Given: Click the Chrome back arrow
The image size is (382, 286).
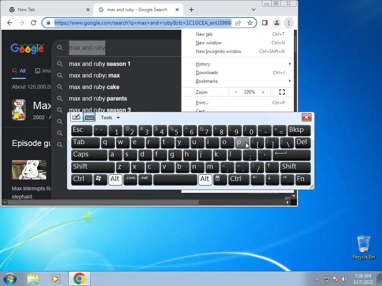Looking at the screenshot, I should tap(10, 23).
